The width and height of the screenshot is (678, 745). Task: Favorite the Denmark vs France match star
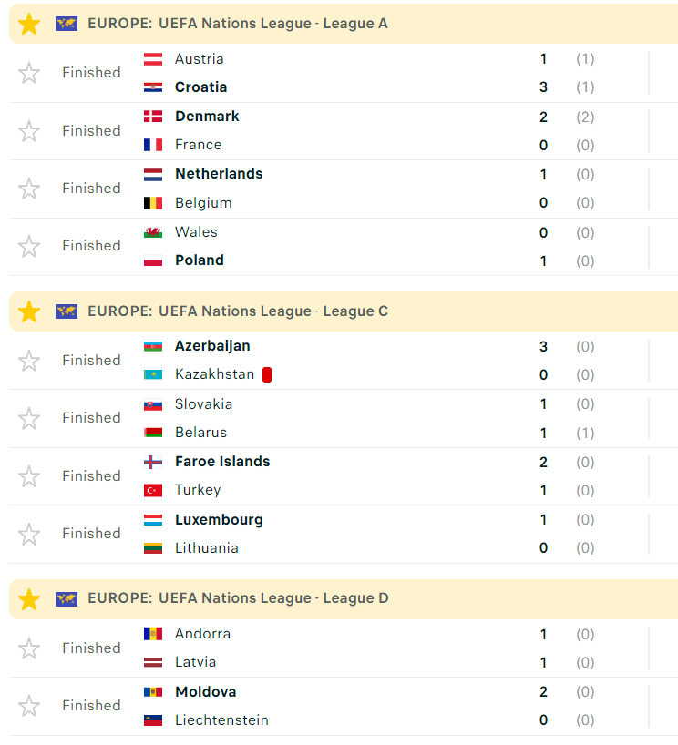tap(29, 131)
